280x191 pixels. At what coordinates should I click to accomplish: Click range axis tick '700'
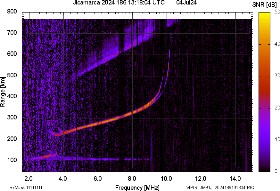(x=12, y=33)
